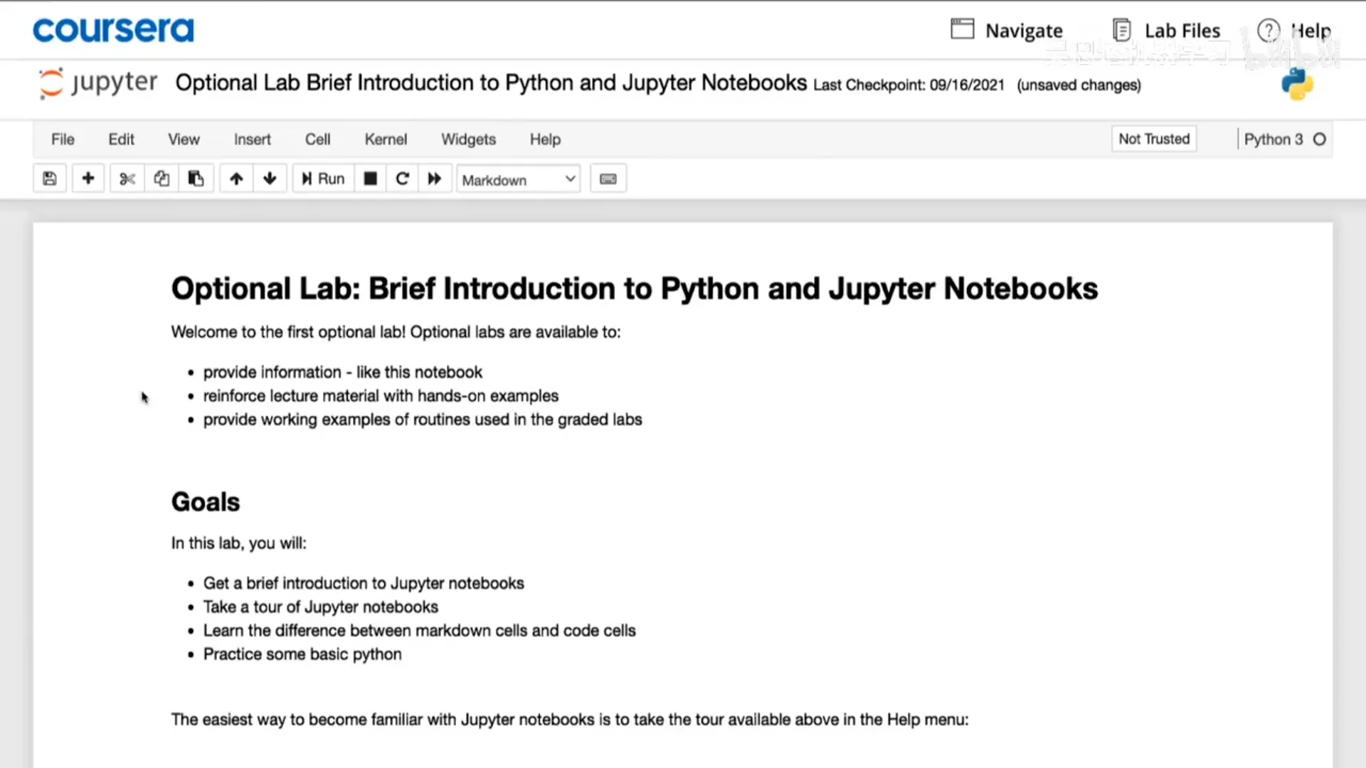Click 'reinforce lecture material' bullet line
This screenshot has width=1366, height=768.
click(381, 396)
